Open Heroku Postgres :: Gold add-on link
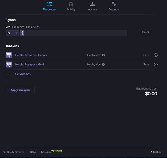This screenshot has height=158, width=167. click(x=30, y=65)
